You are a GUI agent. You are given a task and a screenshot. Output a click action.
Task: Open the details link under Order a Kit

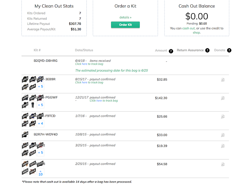[x=125, y=18]
